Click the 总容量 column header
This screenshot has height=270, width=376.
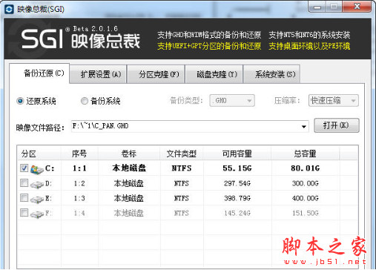pos(306,154)
